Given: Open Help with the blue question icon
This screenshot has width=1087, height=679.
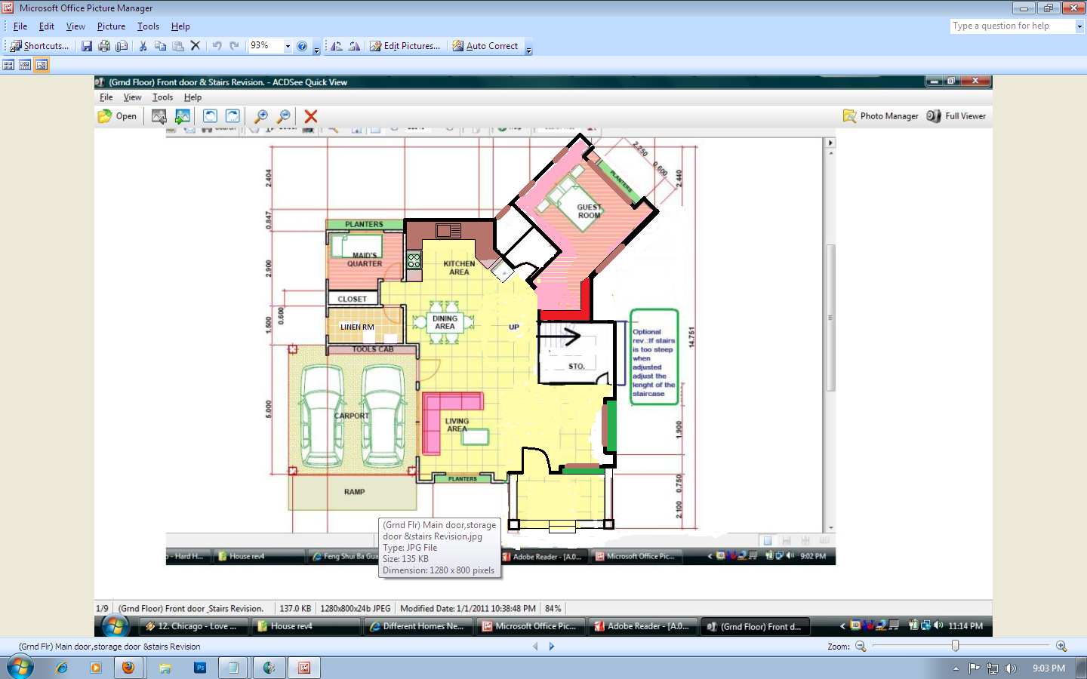Looking at the screenshot, I should 302,46.
